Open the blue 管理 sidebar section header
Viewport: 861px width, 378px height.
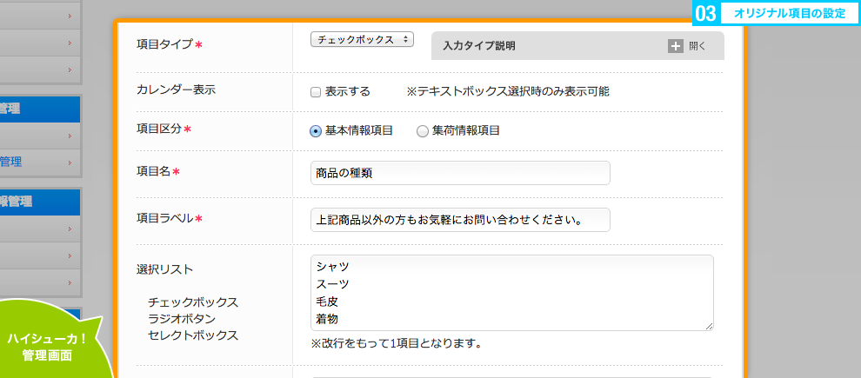(x=40, y=109)
